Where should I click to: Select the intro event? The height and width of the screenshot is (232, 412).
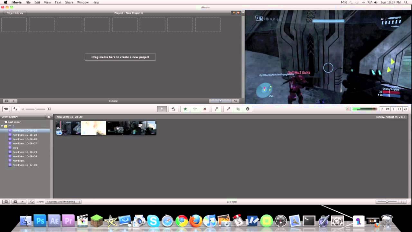[15, 148]
